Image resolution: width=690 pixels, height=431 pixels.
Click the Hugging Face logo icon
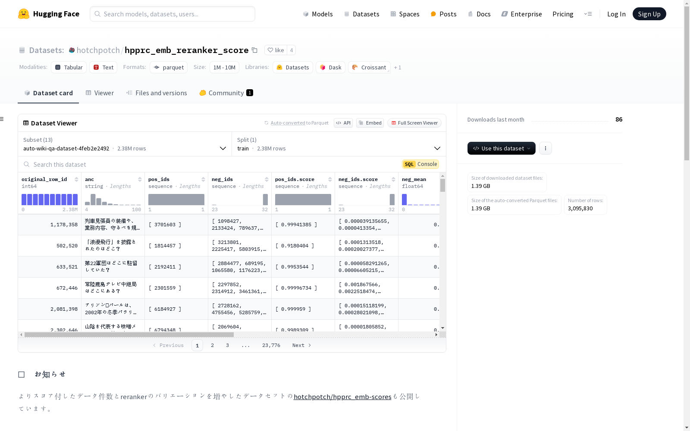click(24, 14)
